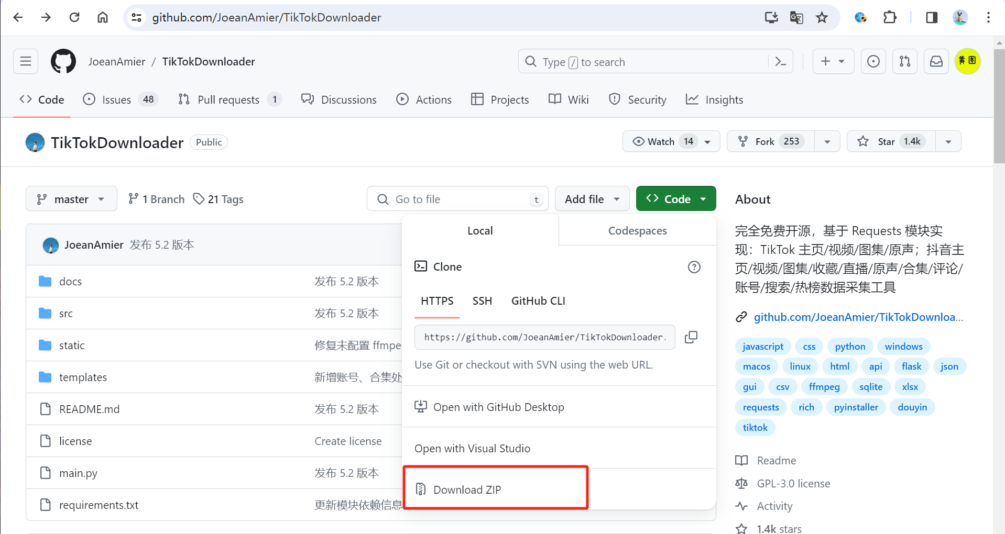Open the notifications inbox icon

(936, 61)
